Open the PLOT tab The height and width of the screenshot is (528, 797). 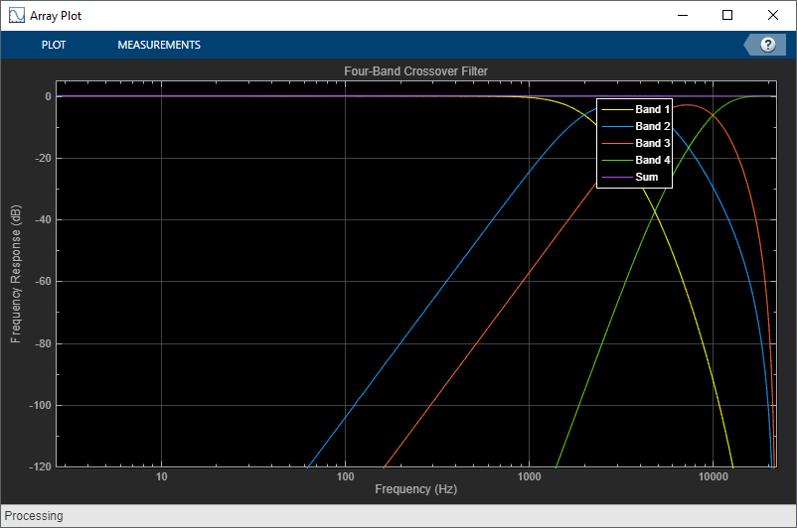coord(54,45)
